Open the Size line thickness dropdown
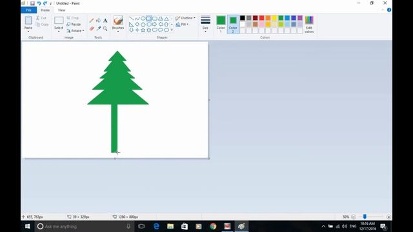Image resolution: width=413 pixels, height=232 pixels. (x=205, y=24)
